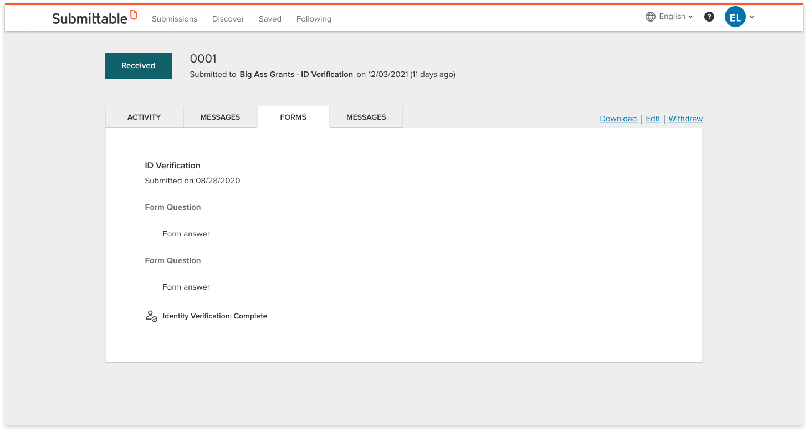The image size is (808, 432).
Task: Open the Messages tab next to Activity
Action: tap(220, 117)
